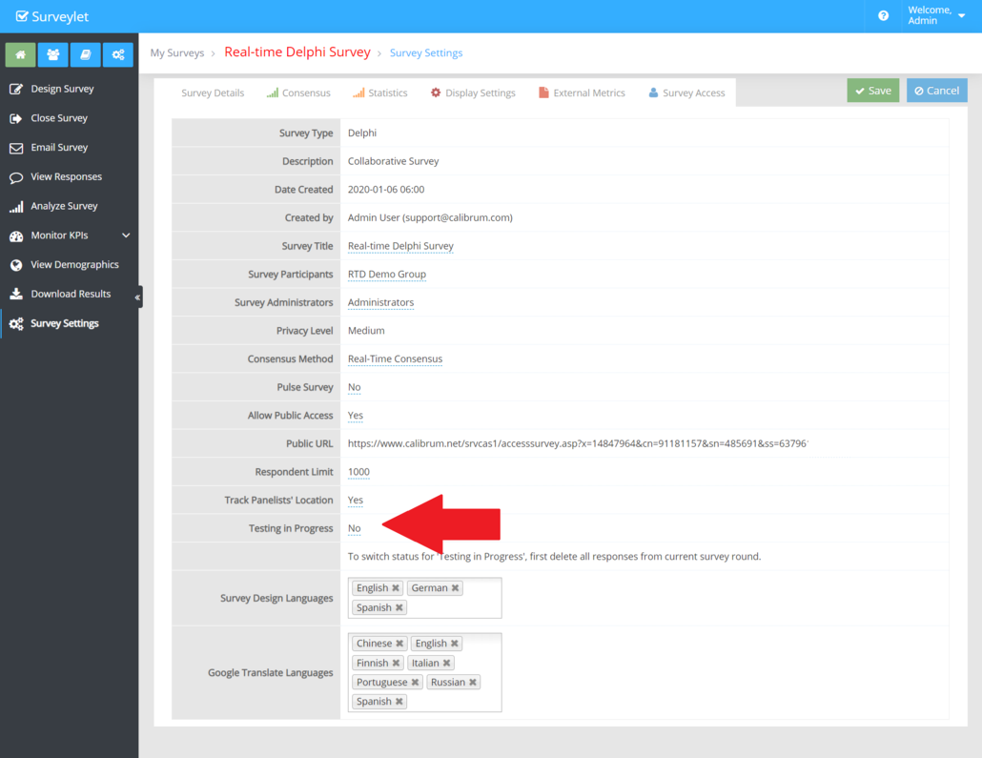This screenshot has width=982, height=758.
Task: Switch to the Display Settings tab
Action: [473, 93]
